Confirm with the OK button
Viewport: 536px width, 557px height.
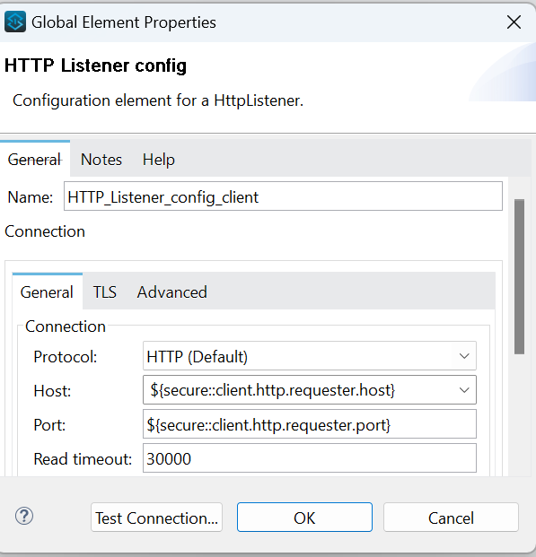304,518
